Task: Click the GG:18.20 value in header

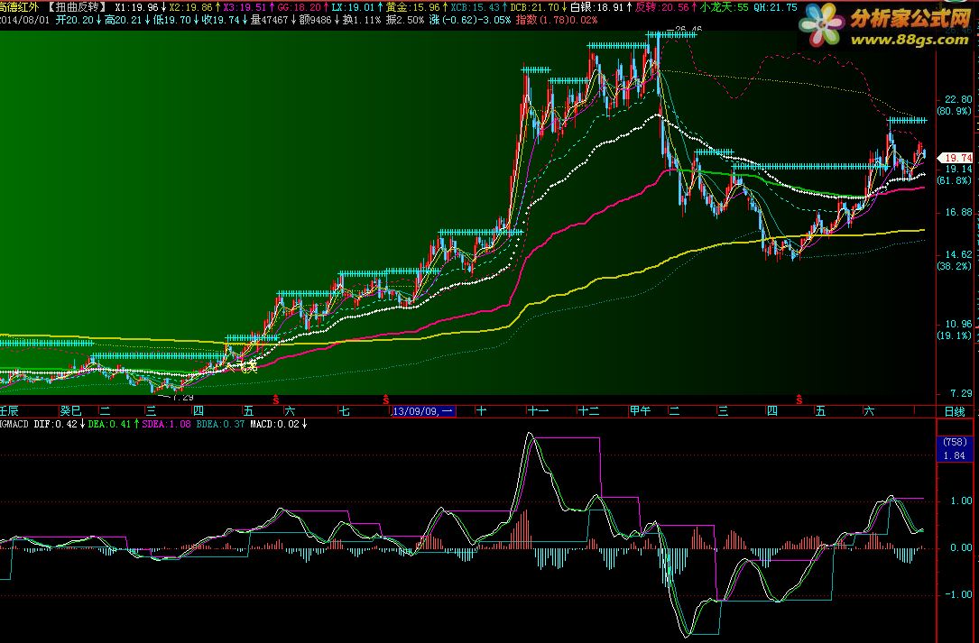Action: (299, 7)
